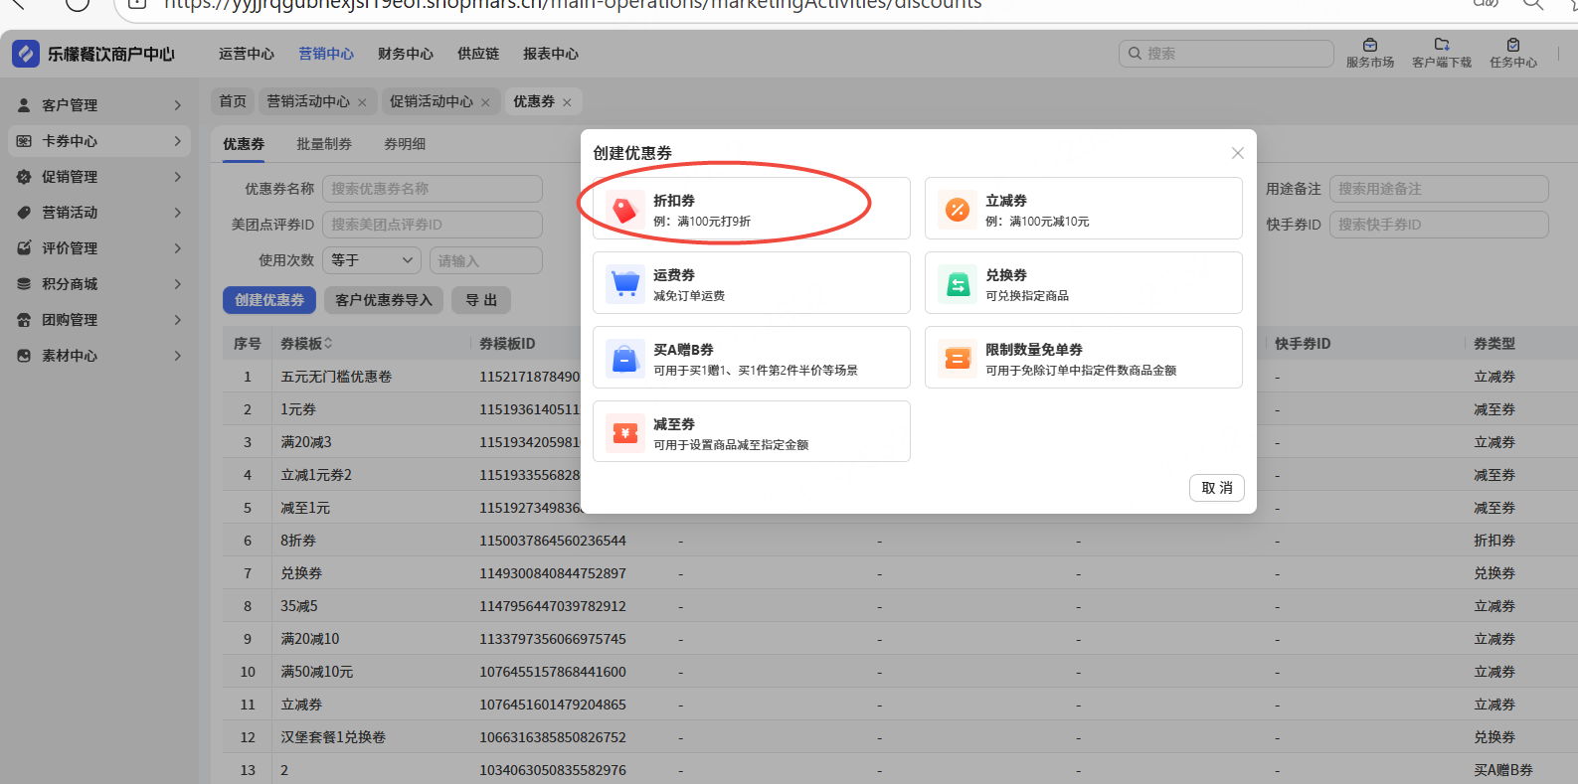Viewport: 1578px width, 784px height.
Task: Expand the 评价管理 sidebar chevron
Action: tap(178, 248)
